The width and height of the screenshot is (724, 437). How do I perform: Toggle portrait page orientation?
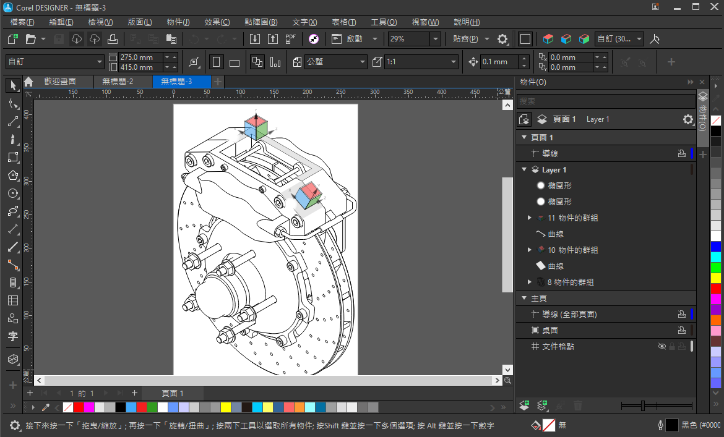pyautogui.click(x=216, y=62)
